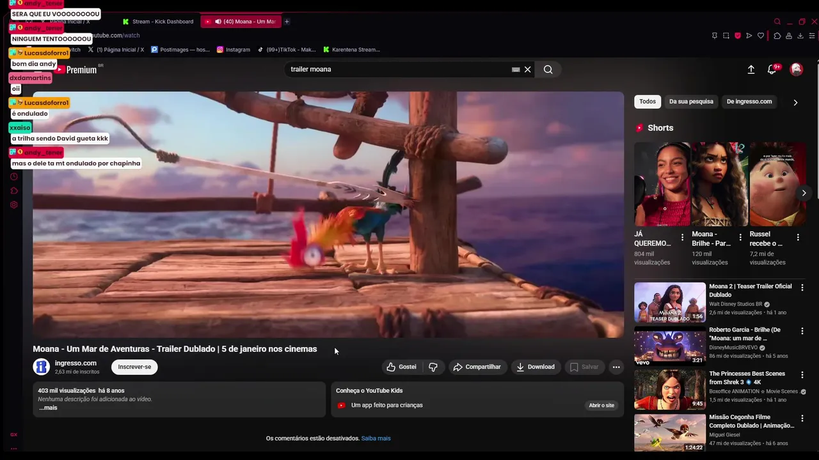Viewport: 819px width, 460px height.
Task: Select the Da sua pesquisa chip
Action: [x=691, y=102]
